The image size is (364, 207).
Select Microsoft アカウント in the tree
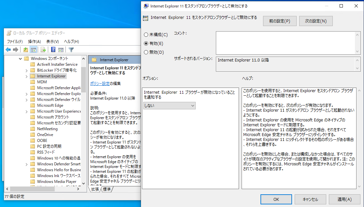pos(53,117)
